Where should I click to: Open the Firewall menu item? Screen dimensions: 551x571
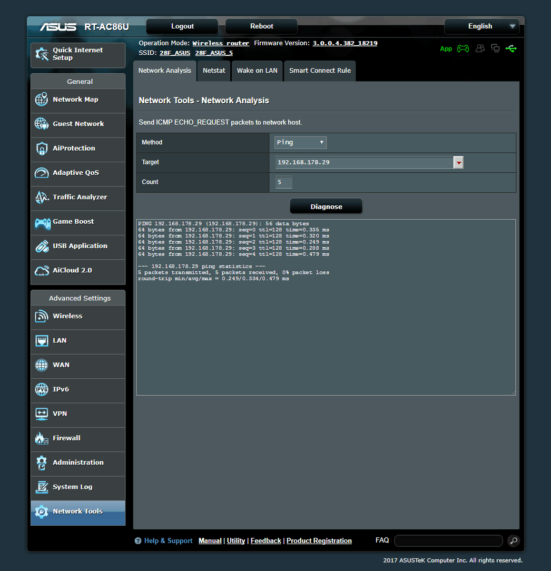tap(78, 438)
